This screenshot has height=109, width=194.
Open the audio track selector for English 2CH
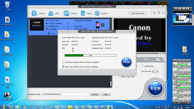click(x=68, y=26)
